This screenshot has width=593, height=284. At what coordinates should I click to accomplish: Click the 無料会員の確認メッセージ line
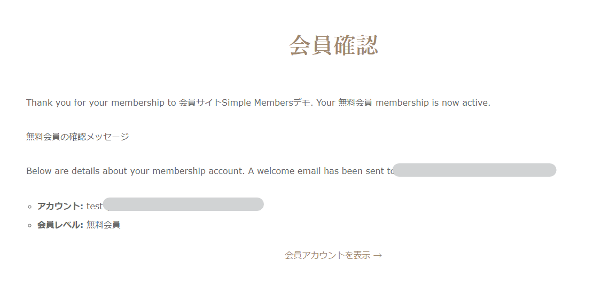point(77,137)
